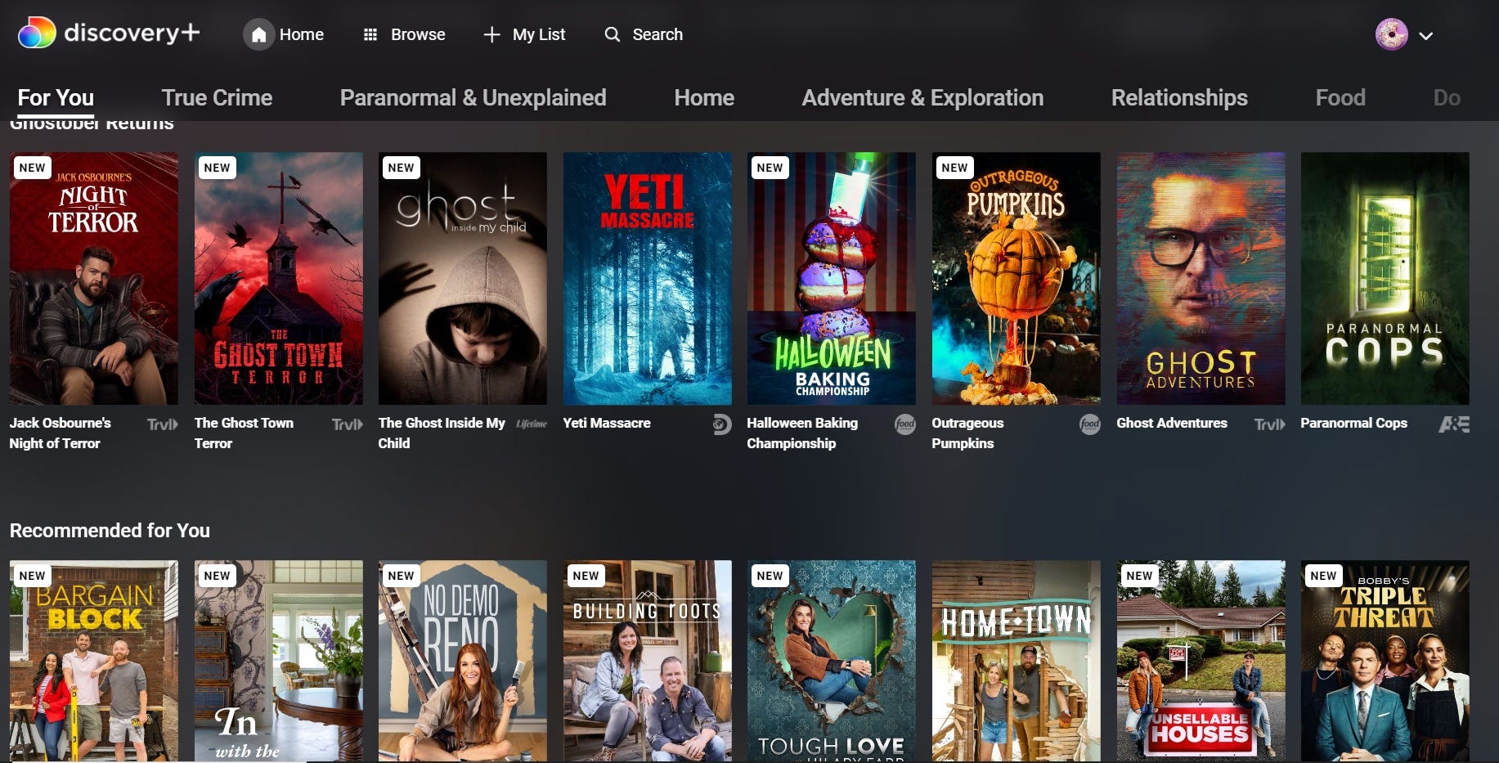1499x763 pixels.
Task: Click Discovery logo beside Yeti Massacre
Action: pyautogui.click(x=721, y=424)
